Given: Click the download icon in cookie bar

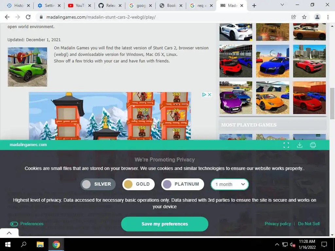Looking at the screenshot, I should click(300, 145).
